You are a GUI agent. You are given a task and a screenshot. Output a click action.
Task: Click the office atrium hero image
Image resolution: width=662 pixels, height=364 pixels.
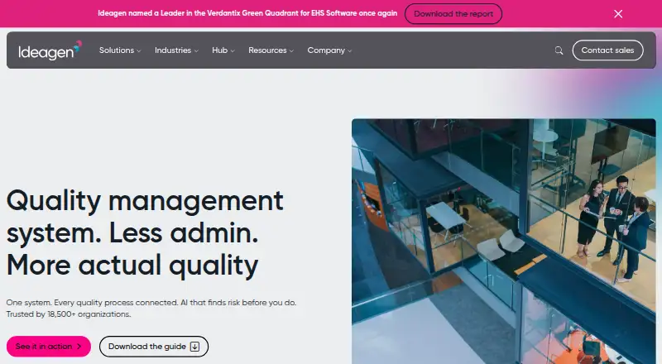coord(504,241)
